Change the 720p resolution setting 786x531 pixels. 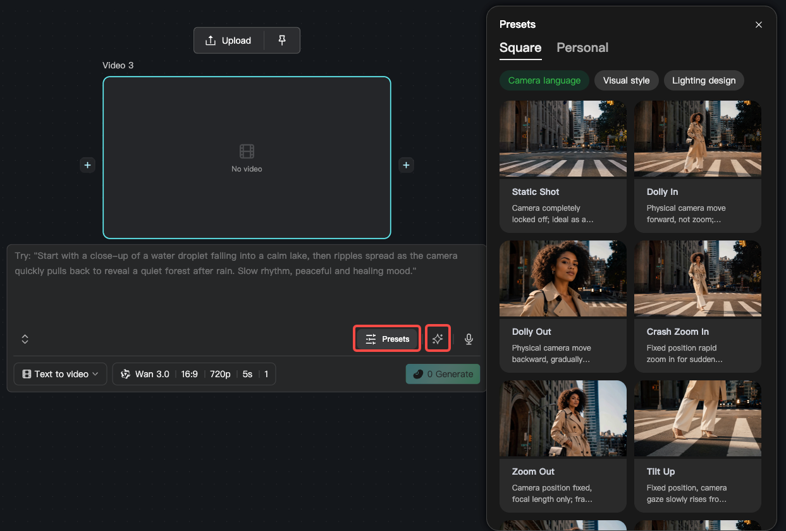220,374
